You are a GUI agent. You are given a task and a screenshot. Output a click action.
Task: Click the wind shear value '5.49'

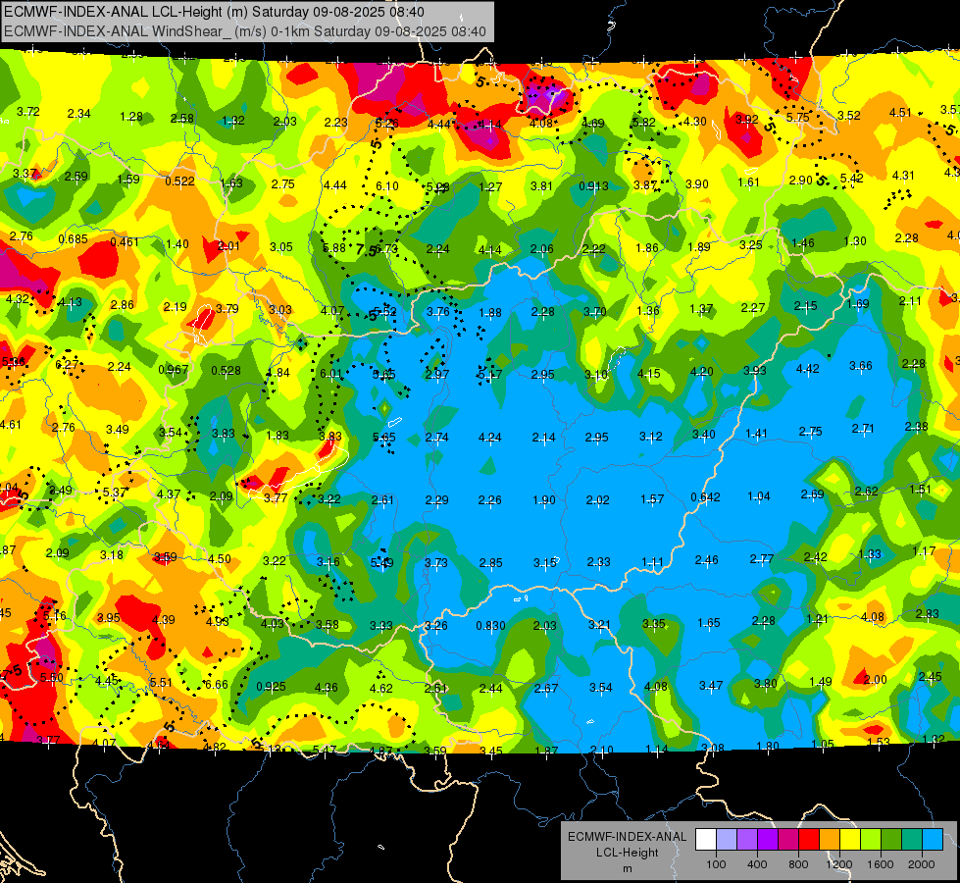click(x=382, y=562)
